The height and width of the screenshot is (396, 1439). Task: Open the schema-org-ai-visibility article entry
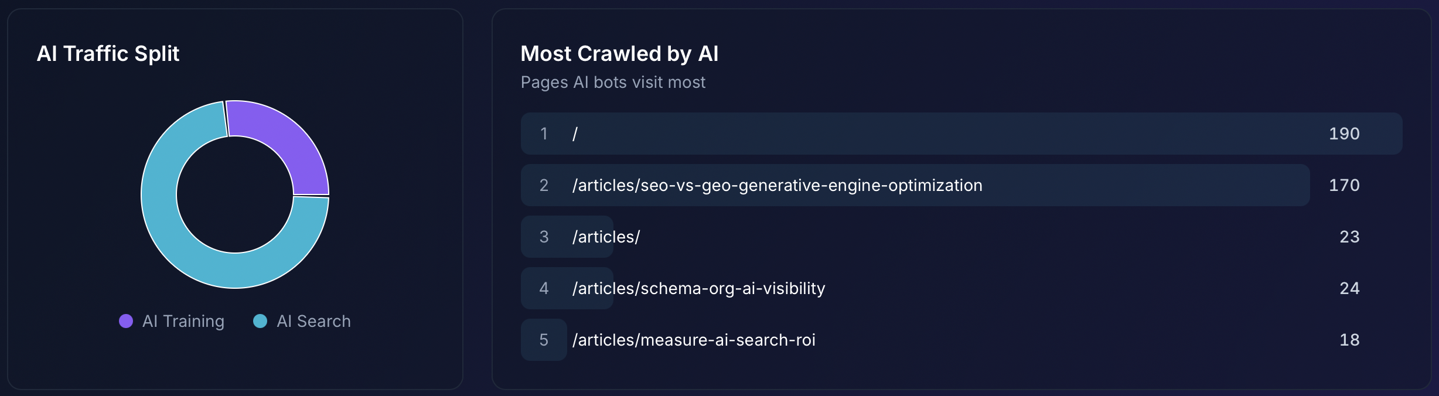697,288
